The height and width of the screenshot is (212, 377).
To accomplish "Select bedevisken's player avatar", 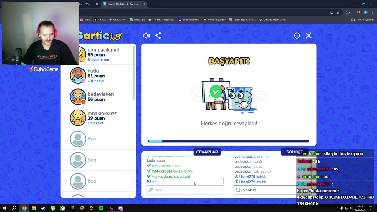I will pos(78,97).
